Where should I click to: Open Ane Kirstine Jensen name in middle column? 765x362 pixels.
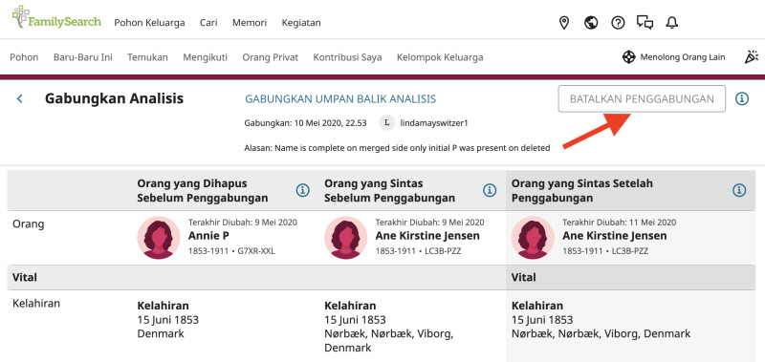[x=427, y=236]
